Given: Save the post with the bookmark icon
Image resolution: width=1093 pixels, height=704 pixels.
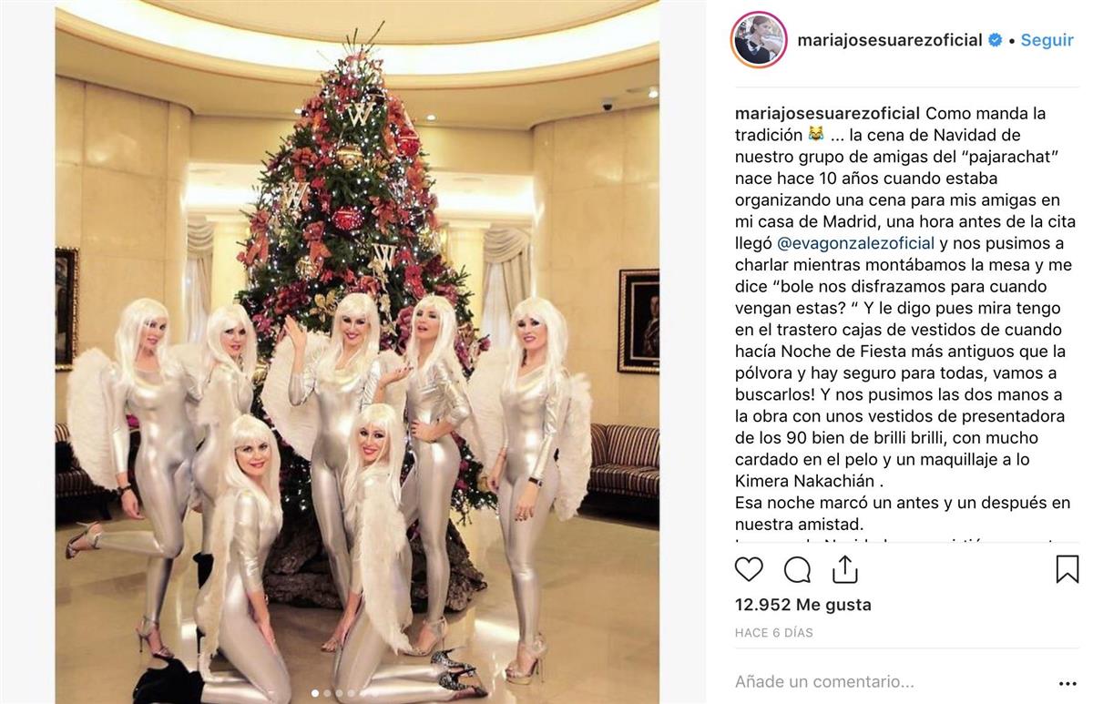Looking at the screenshot, I should [1067, 569].
